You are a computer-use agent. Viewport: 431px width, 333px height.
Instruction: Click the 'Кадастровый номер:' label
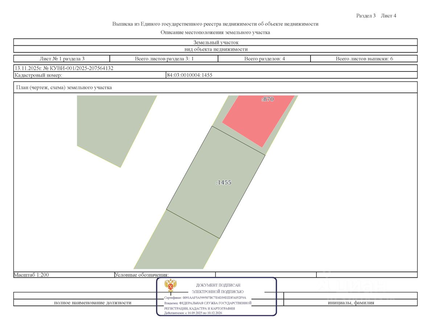pyautogui.click(x=38, y=75)
